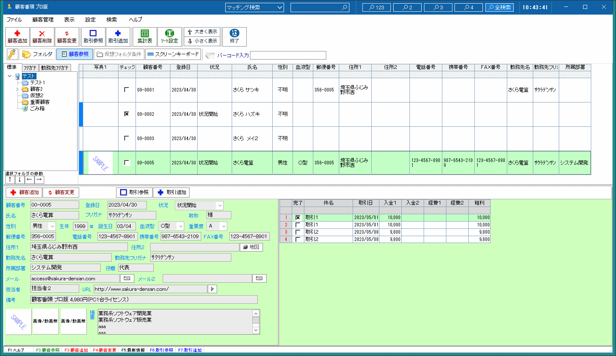Open the 重要度 dropdown
This screenshot has height=356, width=616.
(x=223, y=226)
